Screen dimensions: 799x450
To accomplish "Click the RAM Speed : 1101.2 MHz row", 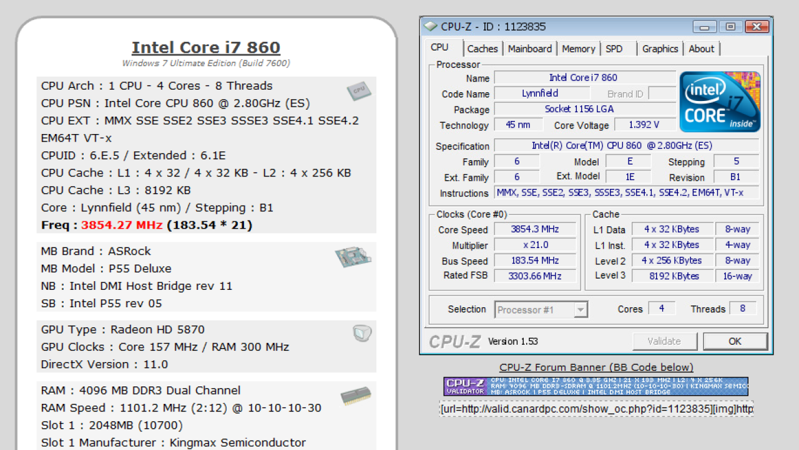I will pyautogui.click(x=207, y=408).
